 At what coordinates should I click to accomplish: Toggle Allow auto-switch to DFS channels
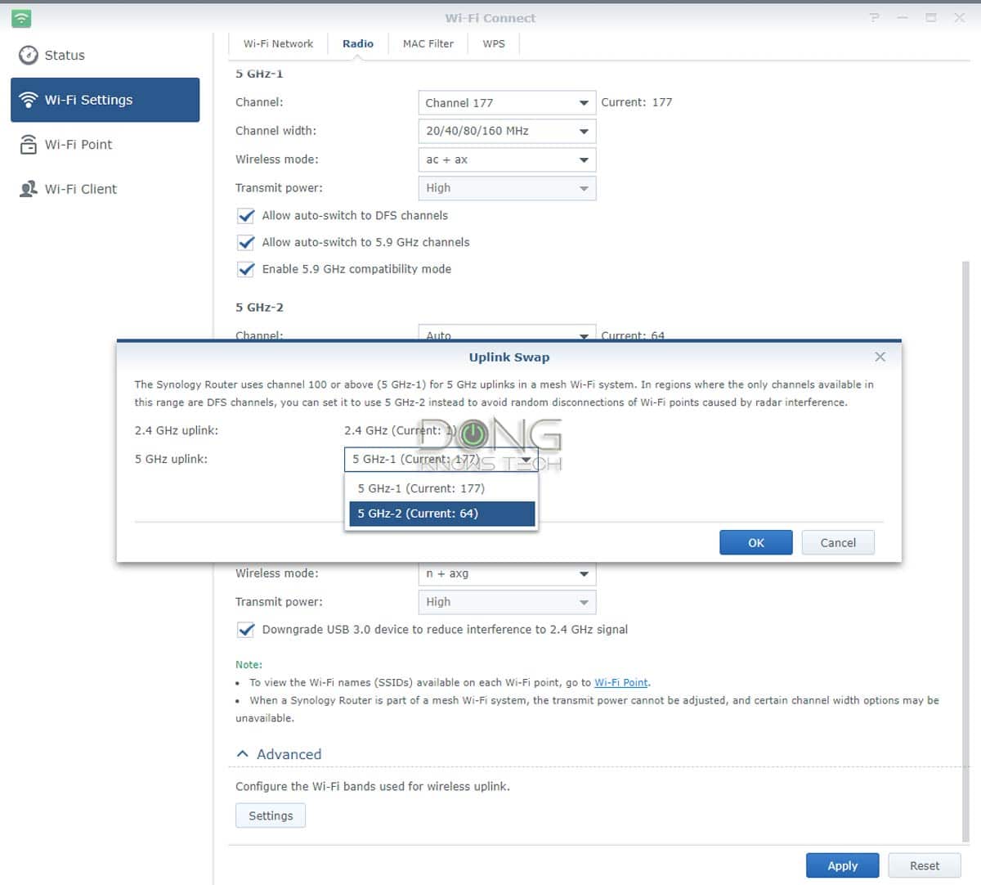[x=245, y=216]
